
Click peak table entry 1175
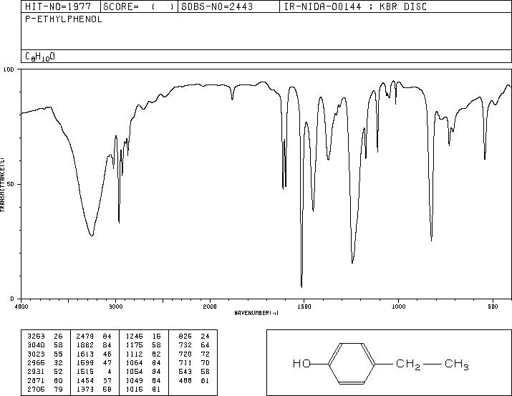pyautogui.click(x=134, y=345)
